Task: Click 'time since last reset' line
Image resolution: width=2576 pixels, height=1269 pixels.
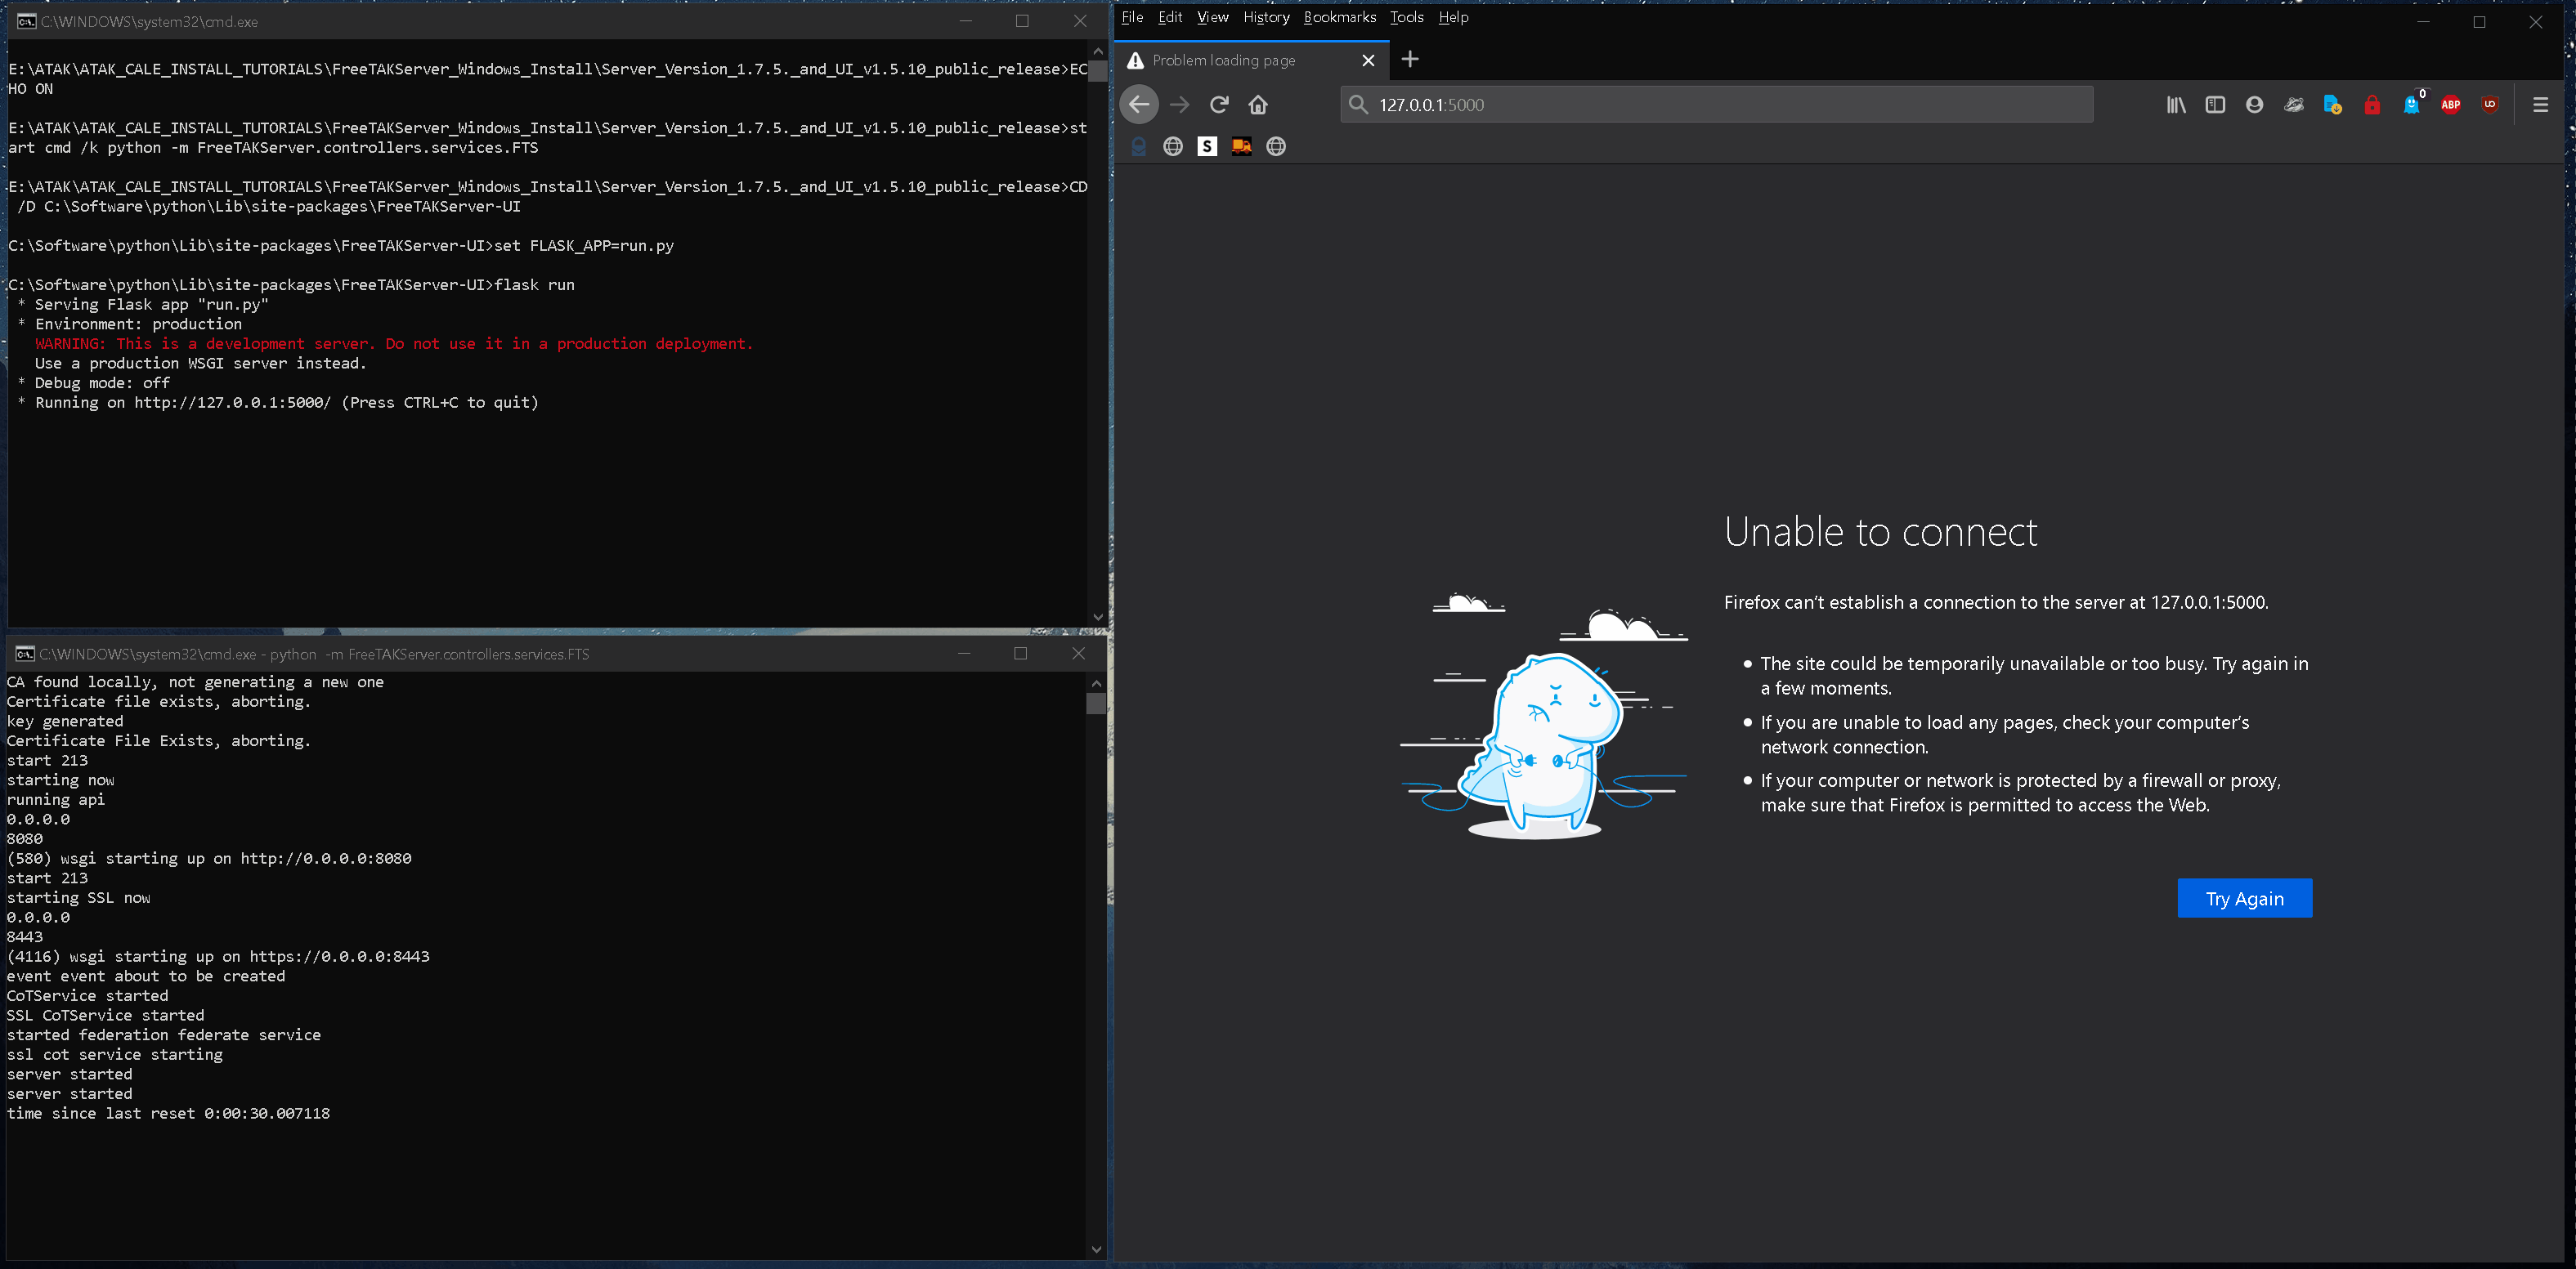Action: pyautogui.click(x=168, y=1113)
